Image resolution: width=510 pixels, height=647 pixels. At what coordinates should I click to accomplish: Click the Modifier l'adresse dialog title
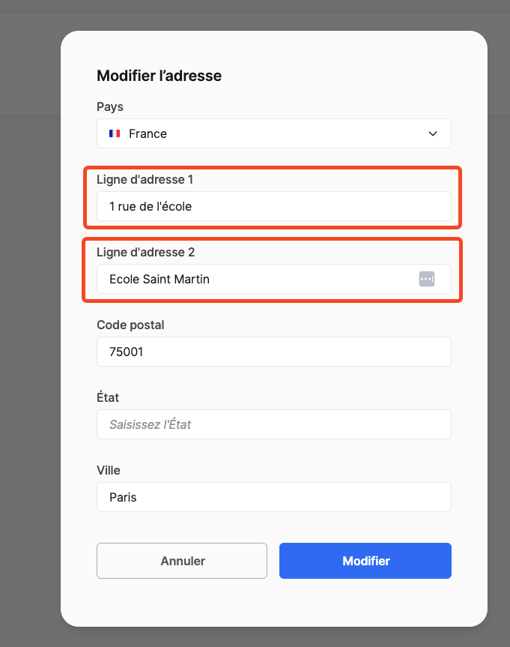(160, 76)
